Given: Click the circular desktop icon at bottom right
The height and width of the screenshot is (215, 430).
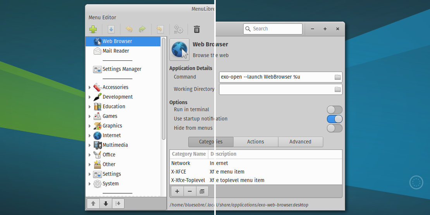Looking at the screenshot, I should (x=416, y=182).
